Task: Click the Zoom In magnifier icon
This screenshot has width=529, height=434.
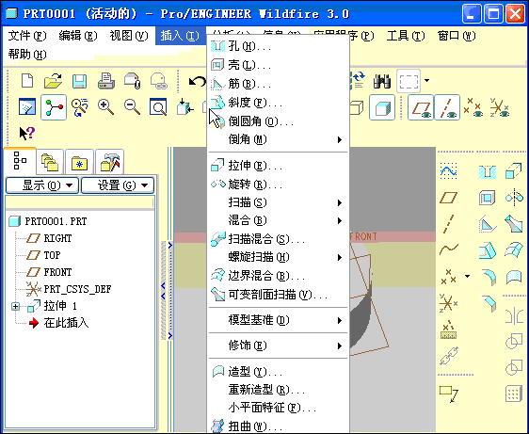Action: (x=105, y=107)
